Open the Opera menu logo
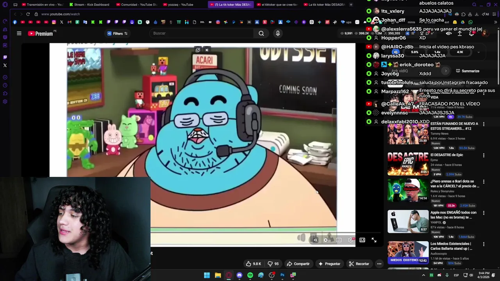500x281 pixels. [5, 5]
